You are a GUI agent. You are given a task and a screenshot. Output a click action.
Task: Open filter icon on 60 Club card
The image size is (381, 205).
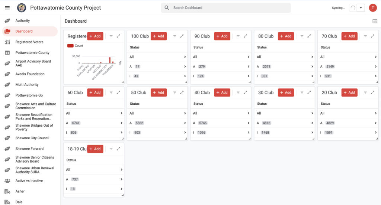pos(111,92)
